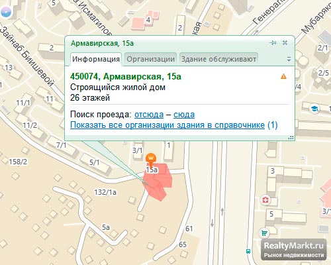Click the отсюда route link

[x=149, y=115]
